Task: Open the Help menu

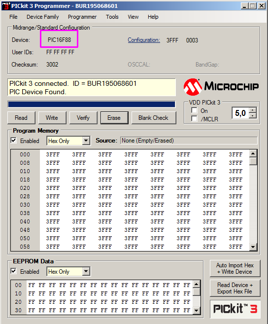Action: tap(153, 17)
